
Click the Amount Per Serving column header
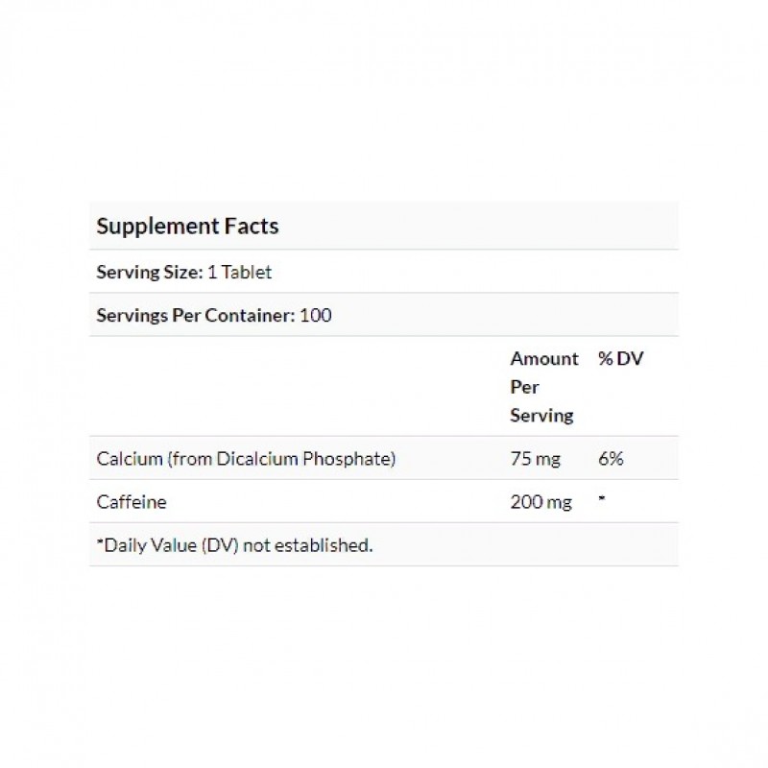click(x=543, y=387)
